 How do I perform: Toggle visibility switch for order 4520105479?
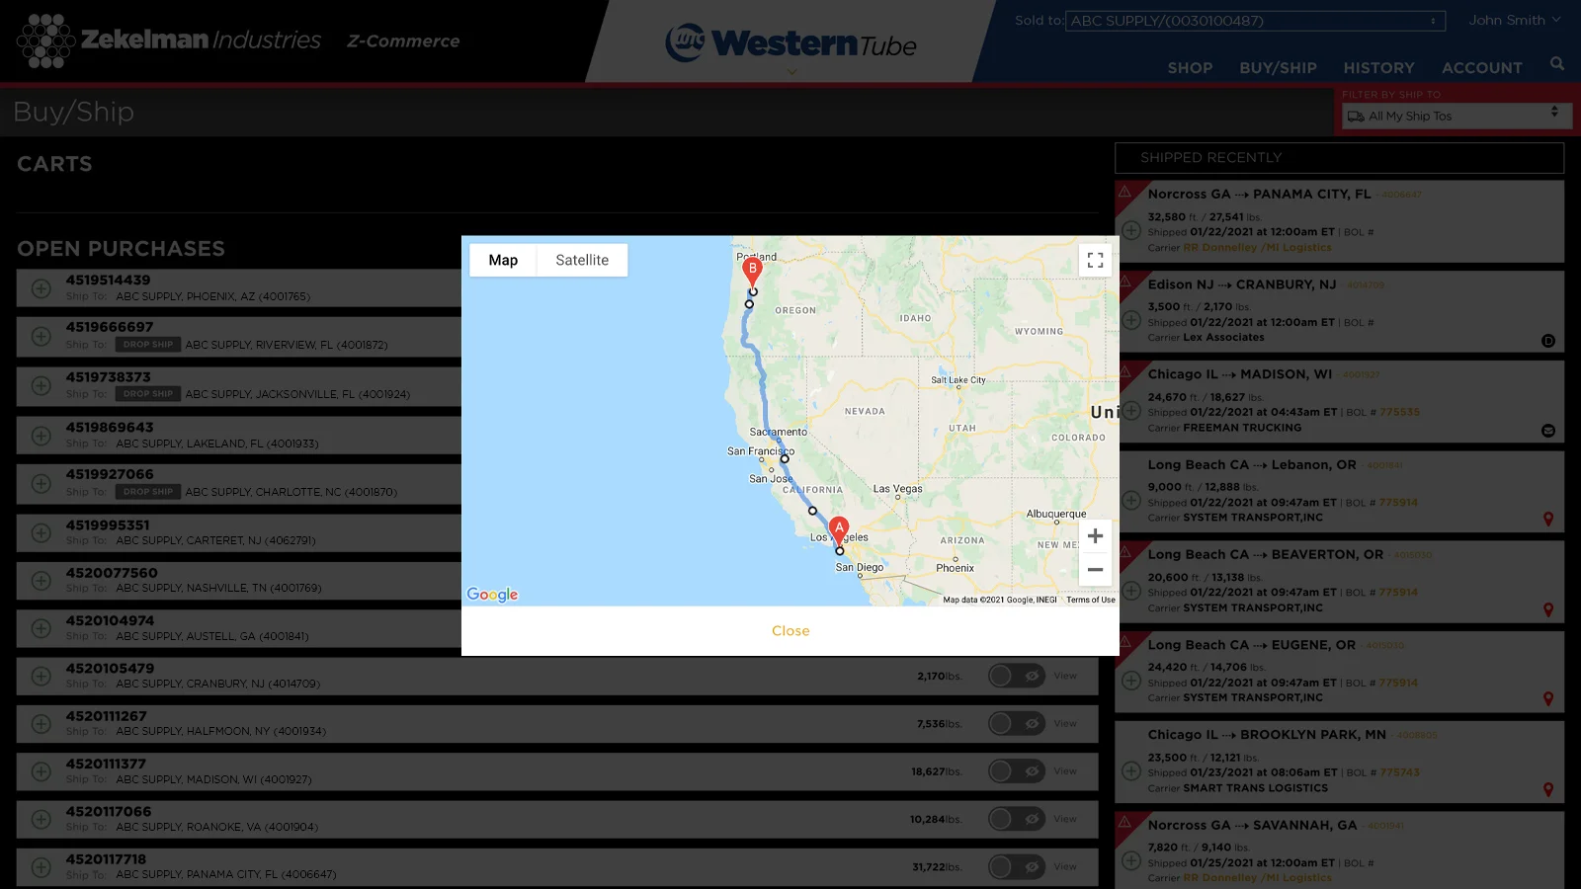tap(1016, 676)
